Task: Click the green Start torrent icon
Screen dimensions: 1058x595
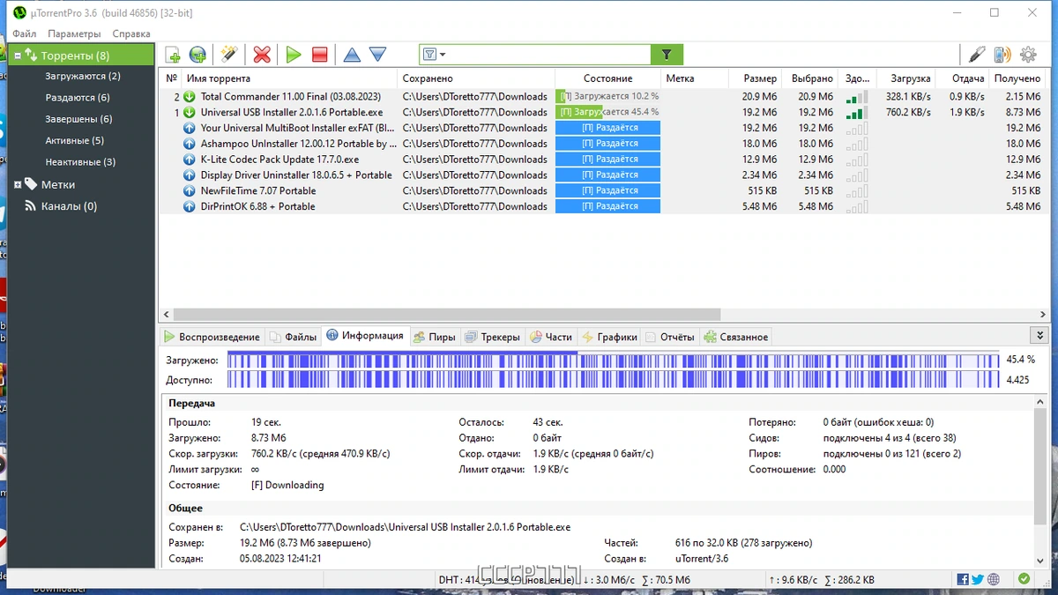Action: pos(294,55)
